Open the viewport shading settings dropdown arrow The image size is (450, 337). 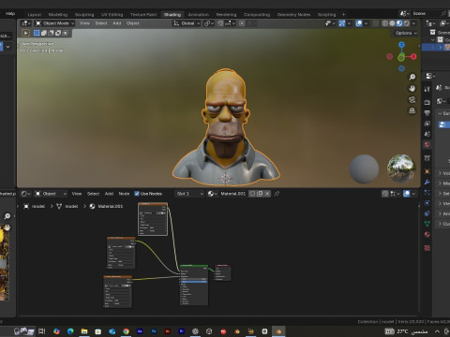413,23
